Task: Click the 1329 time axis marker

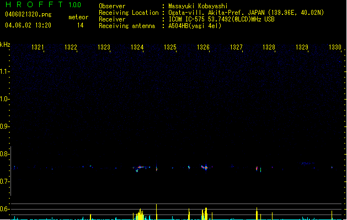Action: point(302,47)
